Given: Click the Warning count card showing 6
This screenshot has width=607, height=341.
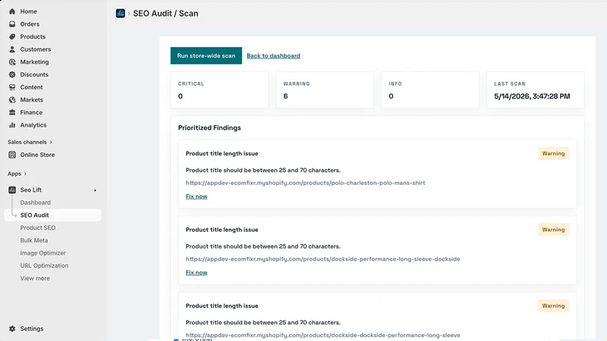Looking at the screenshot, I should click(x=325, y=89).
